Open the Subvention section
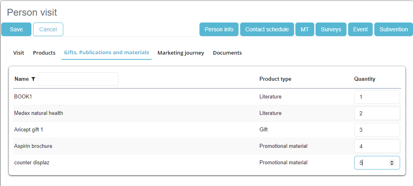 pyautogui.click(x=393, y=29)
